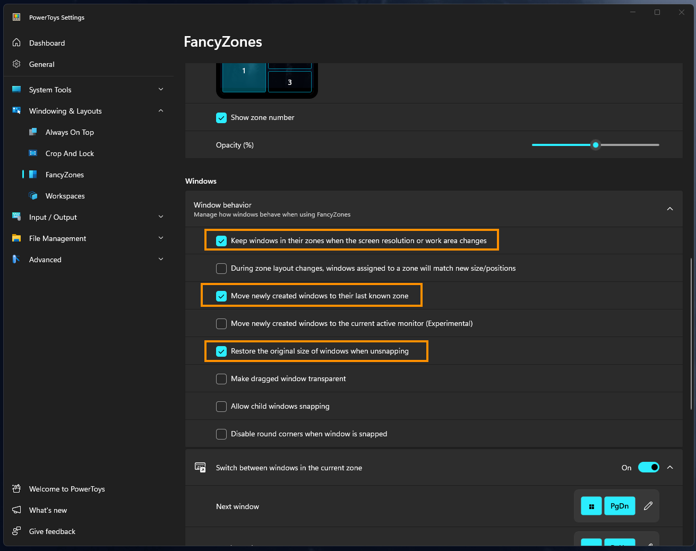Expand the Input / Output section
This screenshot has height=551, width=696.
(x=161, y=217)
